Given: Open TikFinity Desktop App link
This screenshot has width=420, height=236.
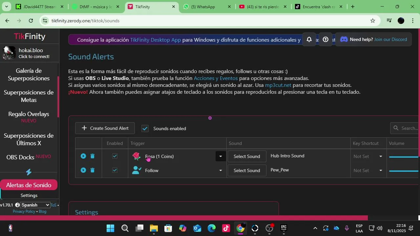Looking at the screenshot, I should 156,40.
